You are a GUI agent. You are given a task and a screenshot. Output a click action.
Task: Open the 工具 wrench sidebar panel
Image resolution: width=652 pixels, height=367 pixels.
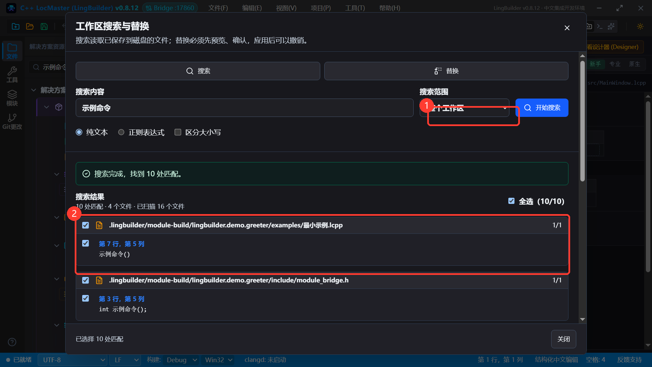[x=12, y=75]
